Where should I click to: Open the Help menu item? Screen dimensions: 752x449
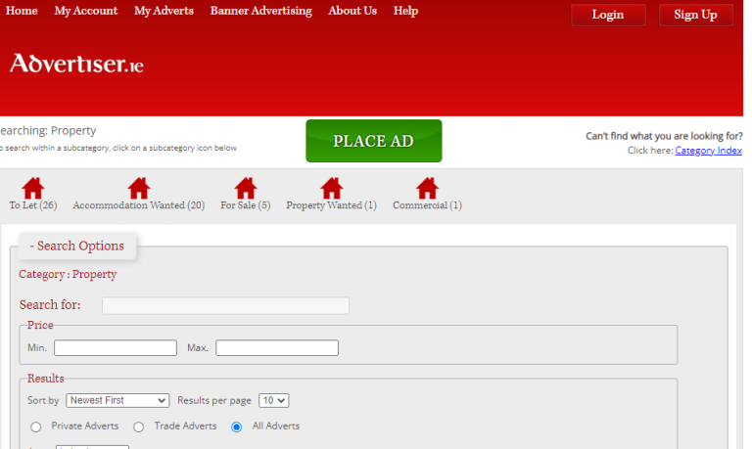coord(405,11)
